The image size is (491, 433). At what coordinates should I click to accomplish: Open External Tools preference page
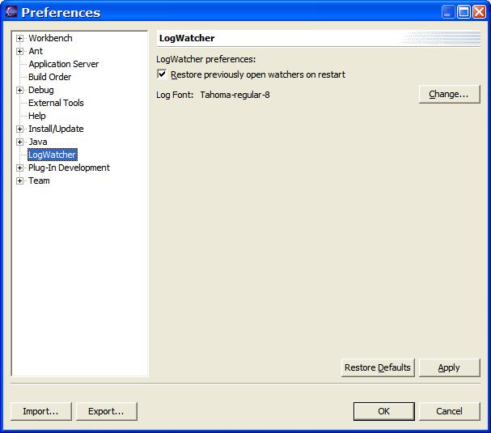click(56, 103)
